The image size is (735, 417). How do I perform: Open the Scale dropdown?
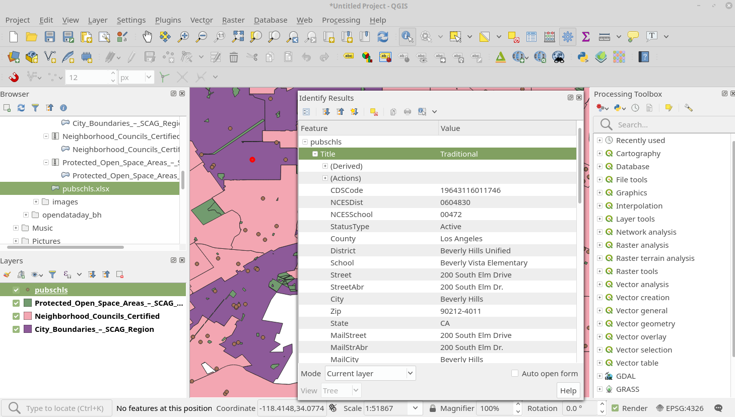pos(415,408)
